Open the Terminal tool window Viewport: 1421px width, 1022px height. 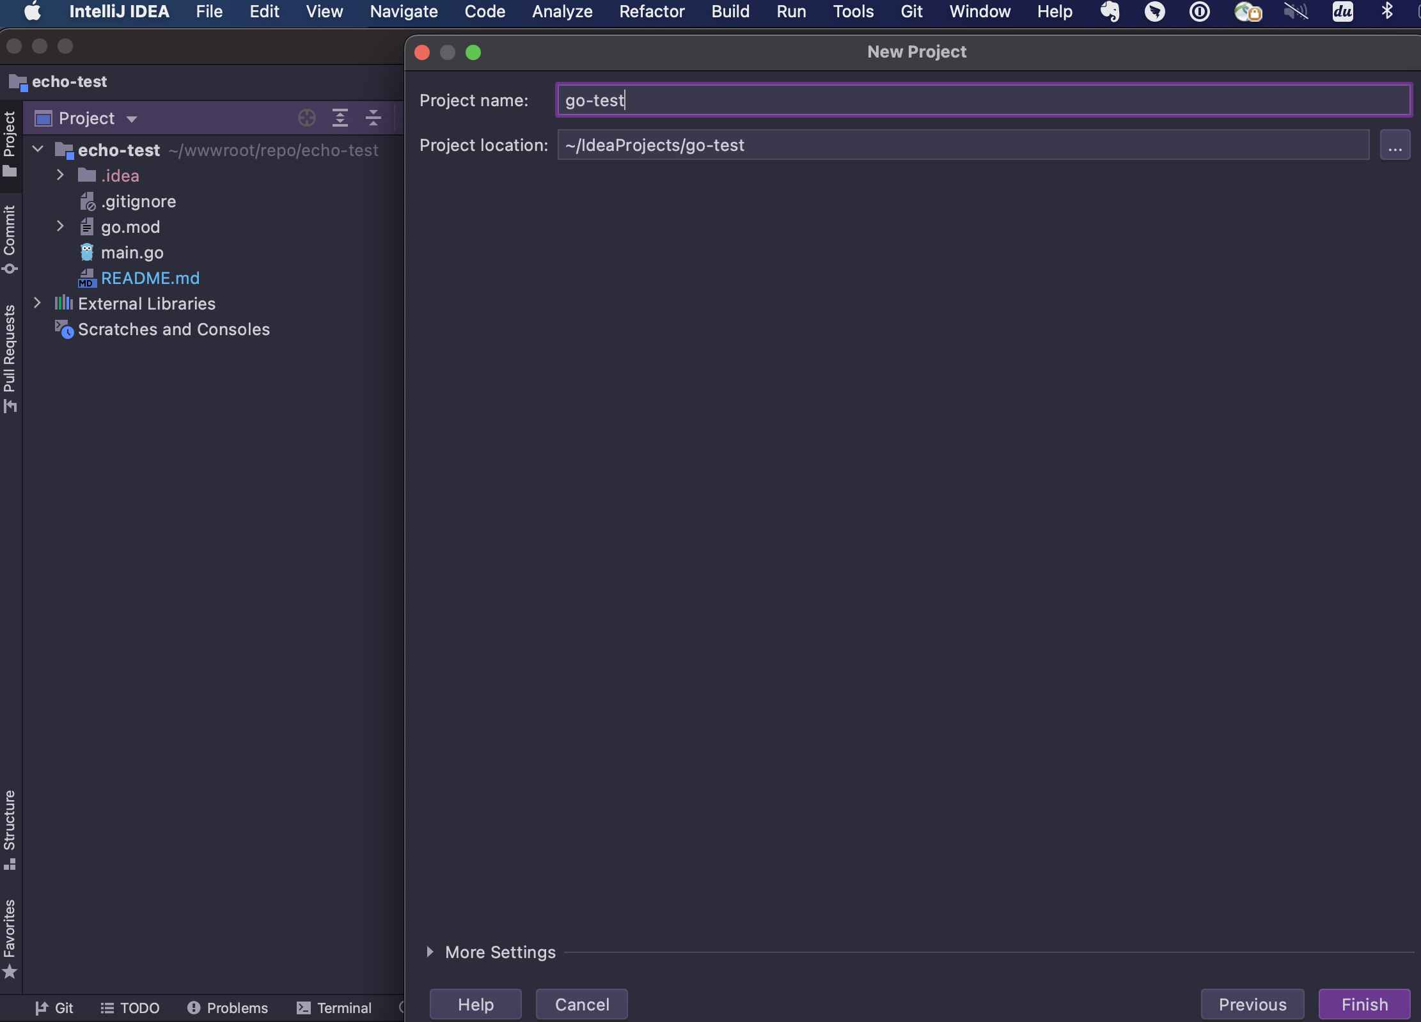click(334, 1008)
